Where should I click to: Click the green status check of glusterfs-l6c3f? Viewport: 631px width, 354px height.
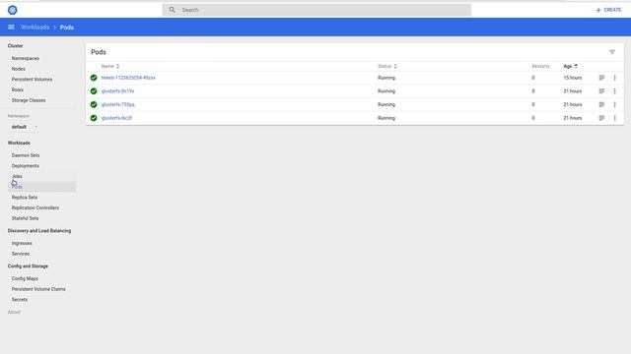coord(94,118)
